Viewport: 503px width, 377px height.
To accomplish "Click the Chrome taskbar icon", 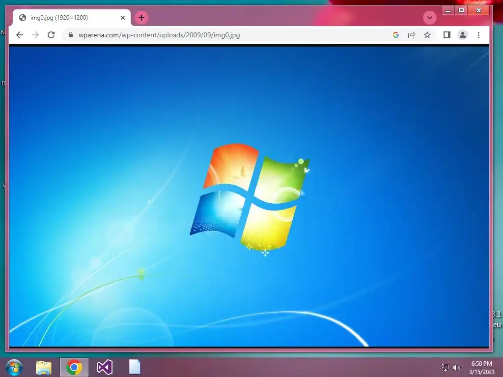I will click(74, 367).
